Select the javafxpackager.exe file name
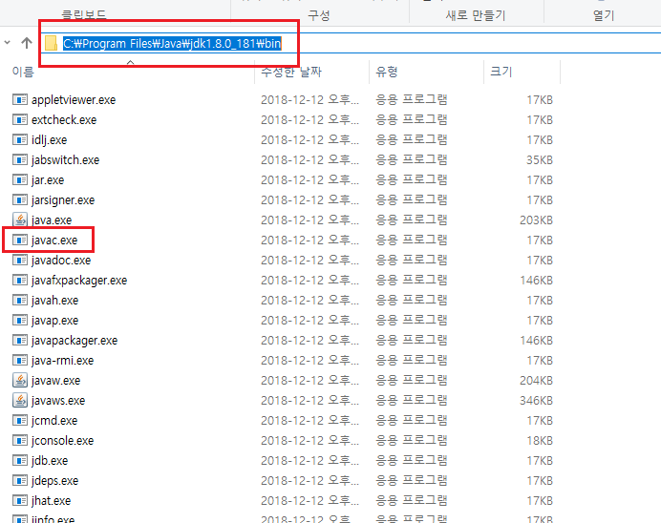 click(79, 281)
